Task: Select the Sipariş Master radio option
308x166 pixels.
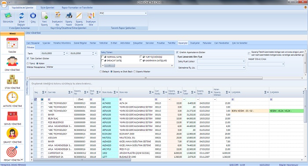Action: [x=135, y=72]
